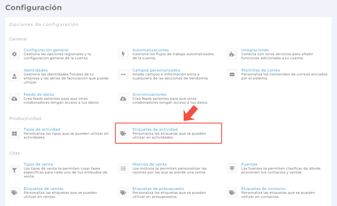
Task: Click the puzzle piece Integraciones icon
Action: tap(232, 54)
